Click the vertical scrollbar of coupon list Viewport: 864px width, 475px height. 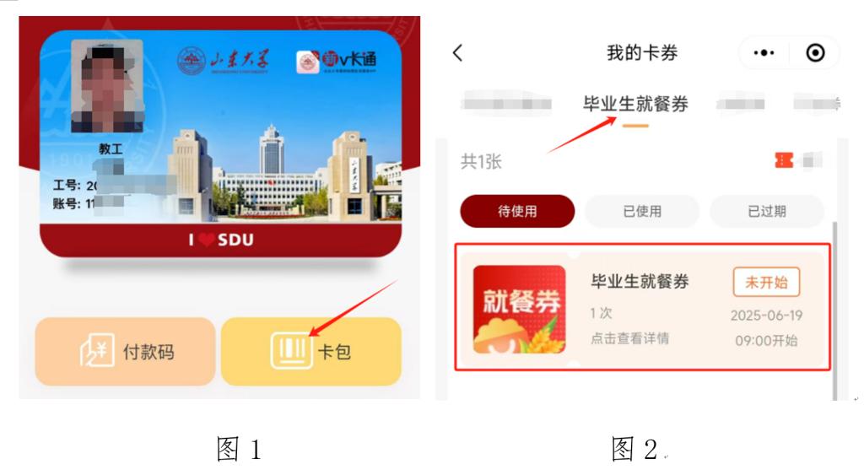[834, 310]
